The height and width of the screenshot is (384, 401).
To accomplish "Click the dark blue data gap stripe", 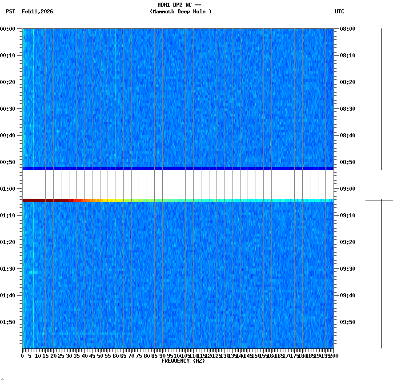I will tap(178, 168).
